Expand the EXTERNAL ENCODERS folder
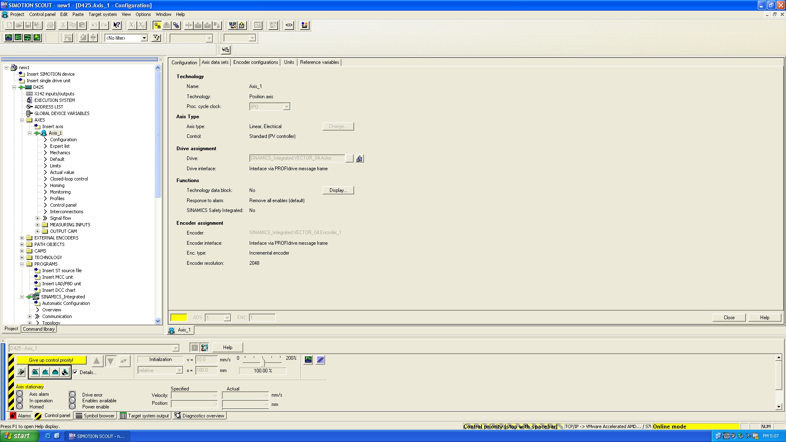The width and height of the screenshot is (786, 442). coord(22,238)
